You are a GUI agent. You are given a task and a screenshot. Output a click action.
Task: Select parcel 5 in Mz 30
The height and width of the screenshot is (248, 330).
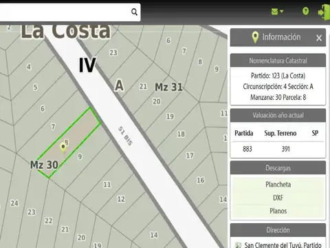tap(35, 87)
